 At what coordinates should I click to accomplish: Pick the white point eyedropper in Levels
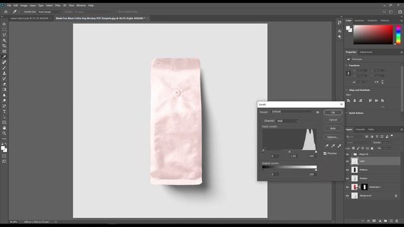340,146
